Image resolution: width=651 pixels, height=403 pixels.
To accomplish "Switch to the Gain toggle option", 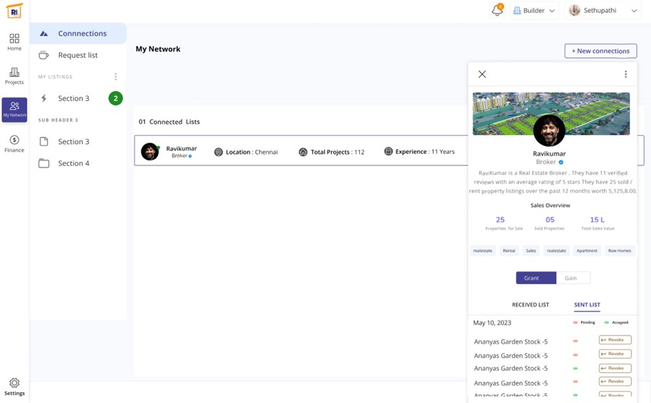I will point(572,278).
